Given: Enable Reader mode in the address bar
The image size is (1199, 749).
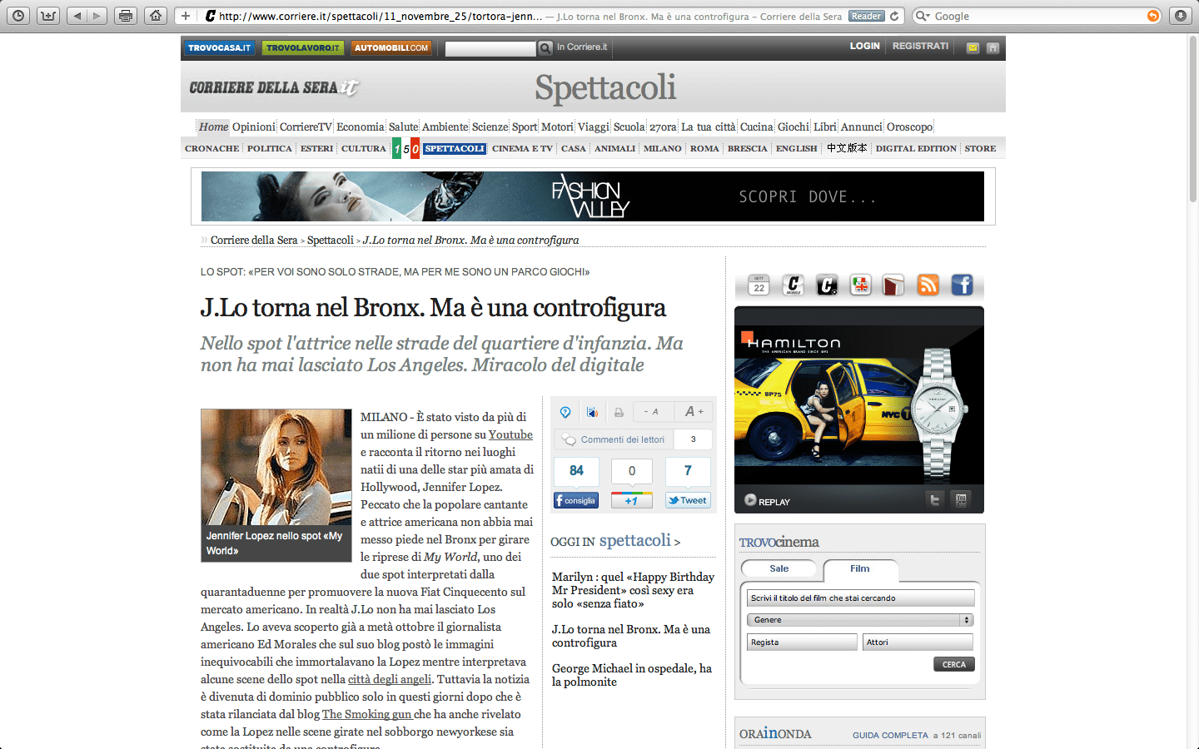Looking at the screenshot, I should tap(866, 14).
